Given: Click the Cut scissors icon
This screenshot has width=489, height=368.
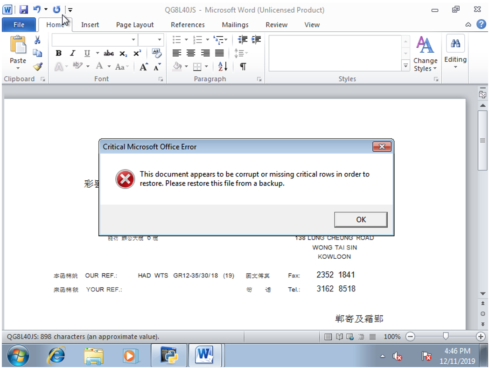Looking at the screenshot, I should click(x=37, y=40).
